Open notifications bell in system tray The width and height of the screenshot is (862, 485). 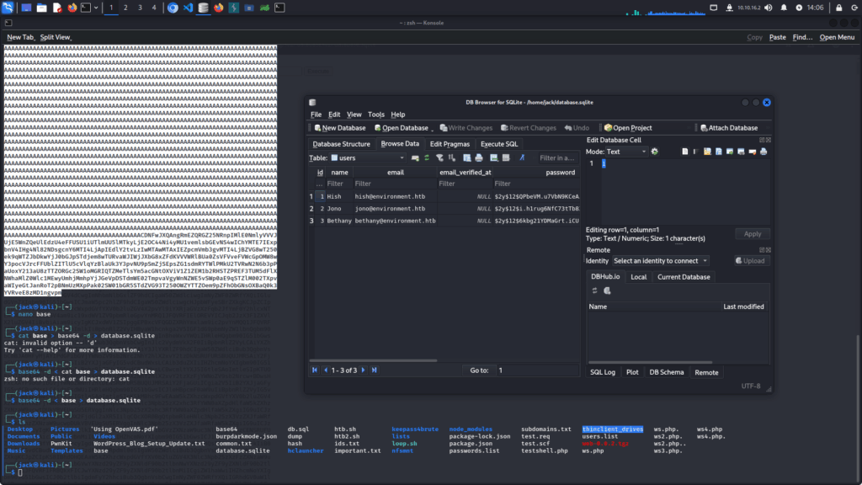point(784,8)
